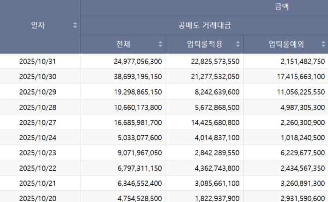Click uptick-applied value 2,842,289,550

click(217, 153)
